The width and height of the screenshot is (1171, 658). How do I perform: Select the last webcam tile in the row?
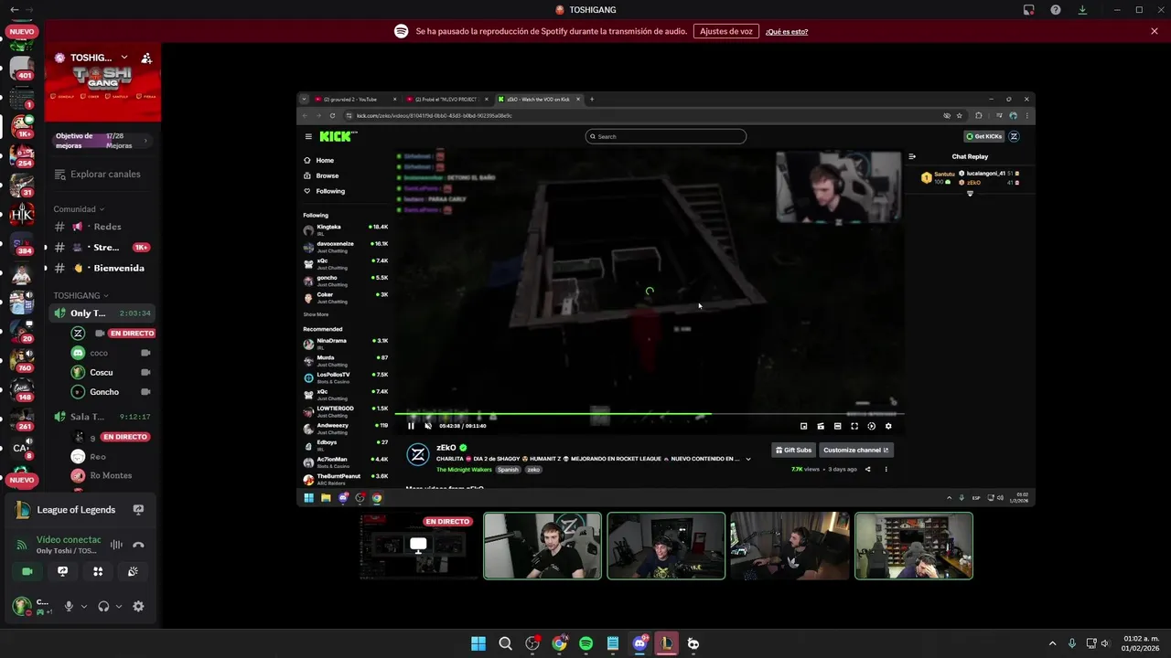[914, 546]
